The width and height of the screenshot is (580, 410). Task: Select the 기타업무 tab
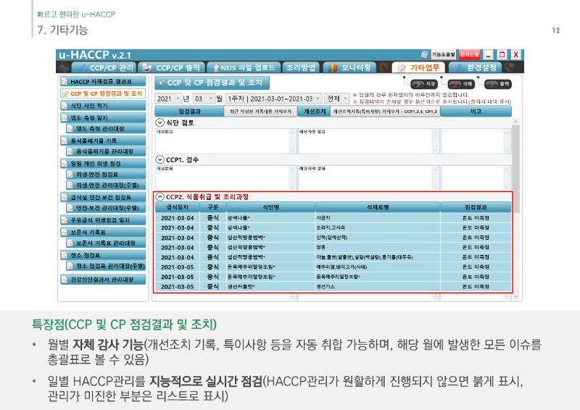pyautogui.click(x=418, y=67)
